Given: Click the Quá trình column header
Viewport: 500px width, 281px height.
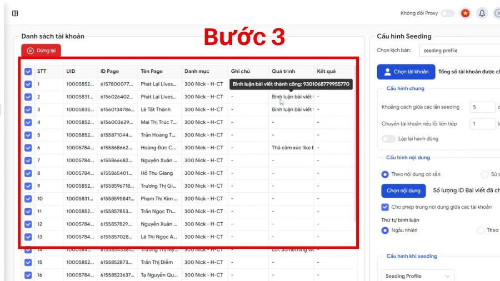Looking at the screenshot, I should pos(283,72).
